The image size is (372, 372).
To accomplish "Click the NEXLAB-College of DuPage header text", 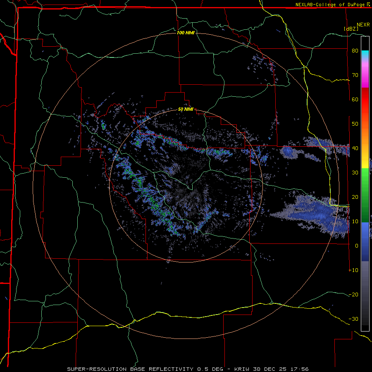I will [330, 5].
